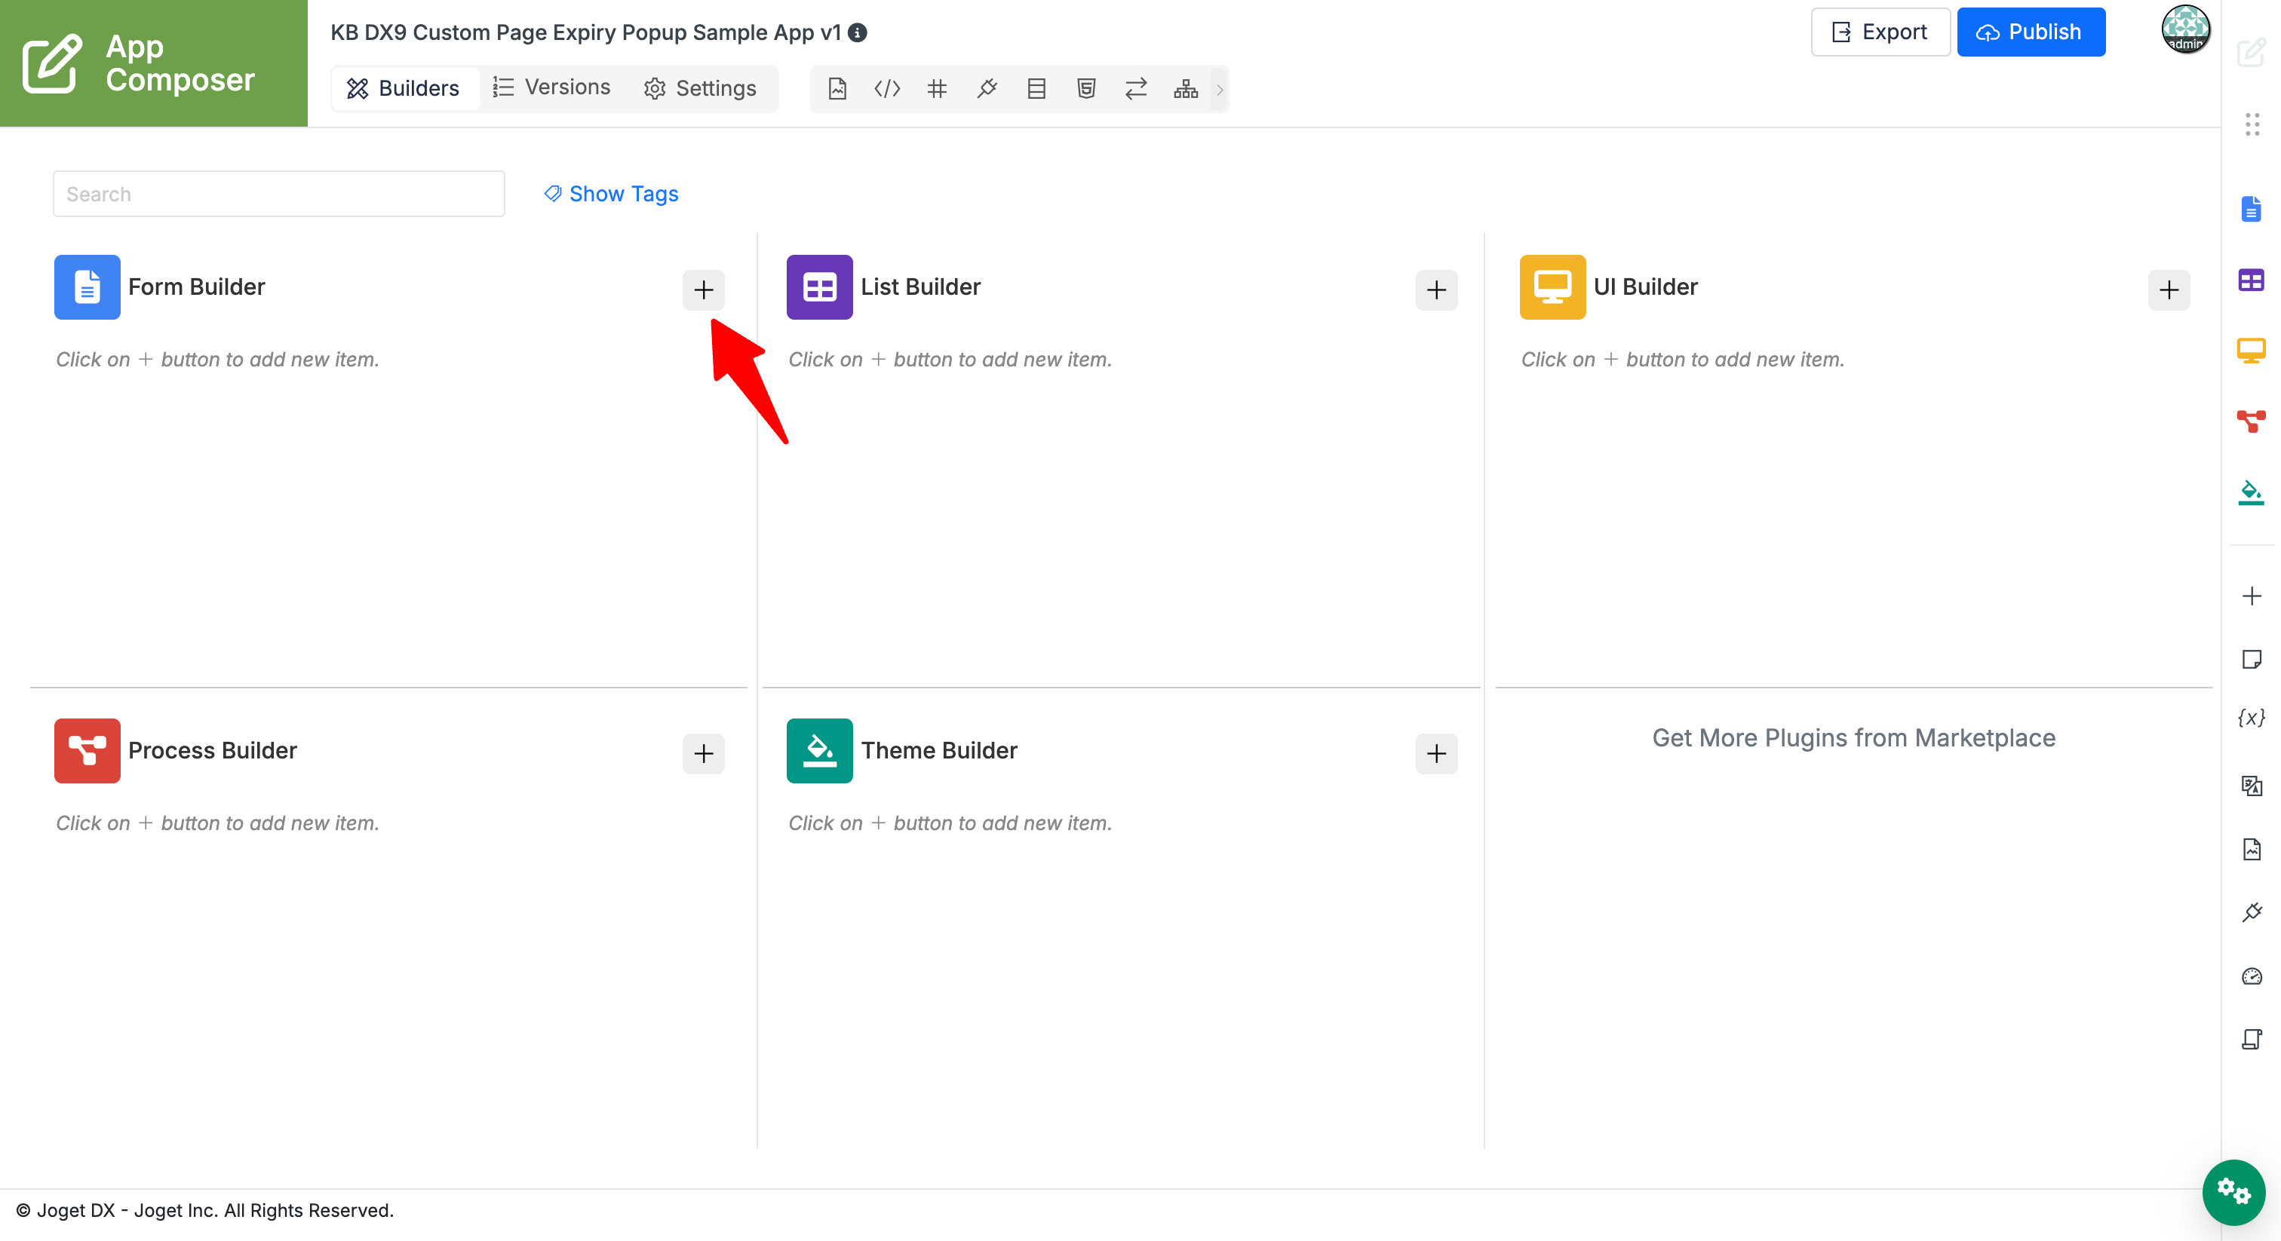This screenshot has height=1241, width=2281.
Task: Click the KB DX9 Custom Page app title
Action: [x=585, y=32]
